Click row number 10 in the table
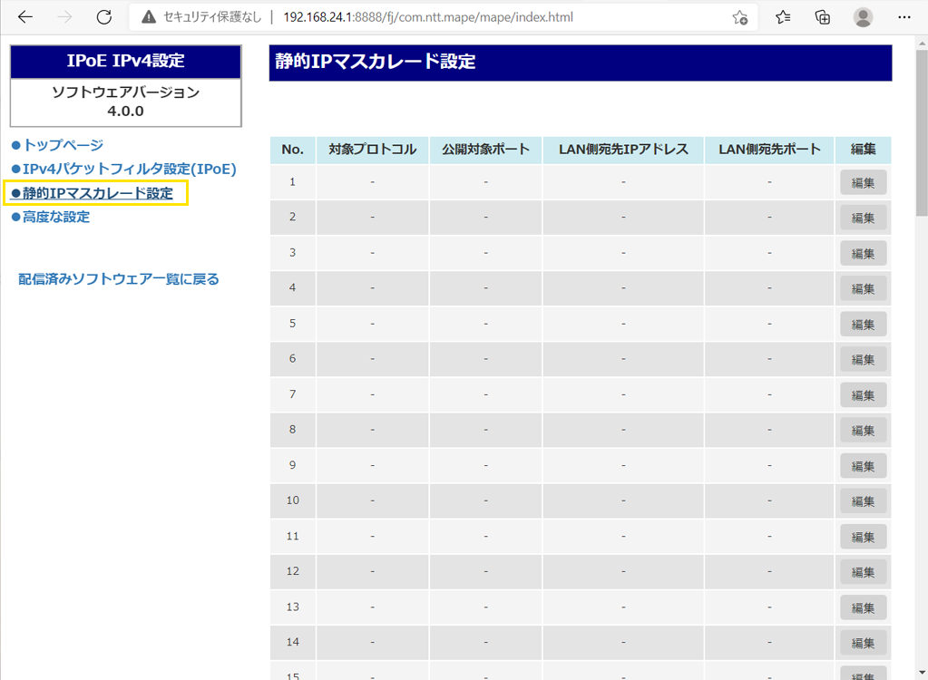Screen dimensions: 928x680 coord(292,500)
